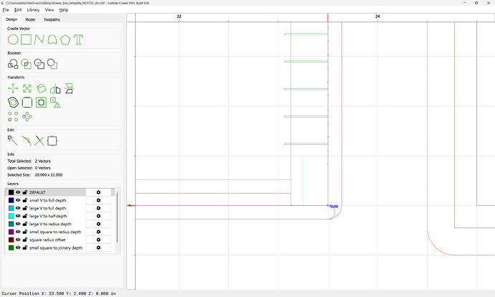This screenshot has height=297, width=495.
Task: Open settings gear for small V to full depth
Action: click(98, 200)
